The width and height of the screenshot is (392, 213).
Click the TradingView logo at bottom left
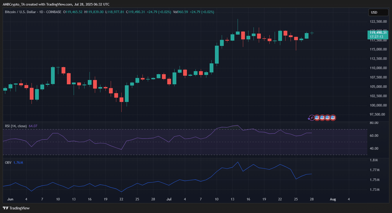tap(16, 208)
